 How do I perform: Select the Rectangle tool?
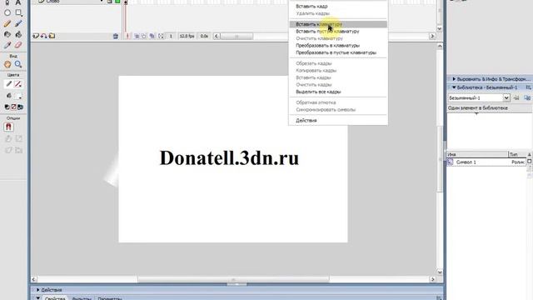(x=18, y=13)
